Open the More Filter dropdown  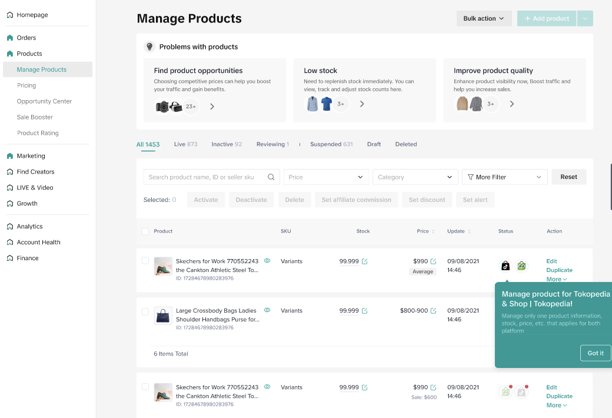click(504, 177)
